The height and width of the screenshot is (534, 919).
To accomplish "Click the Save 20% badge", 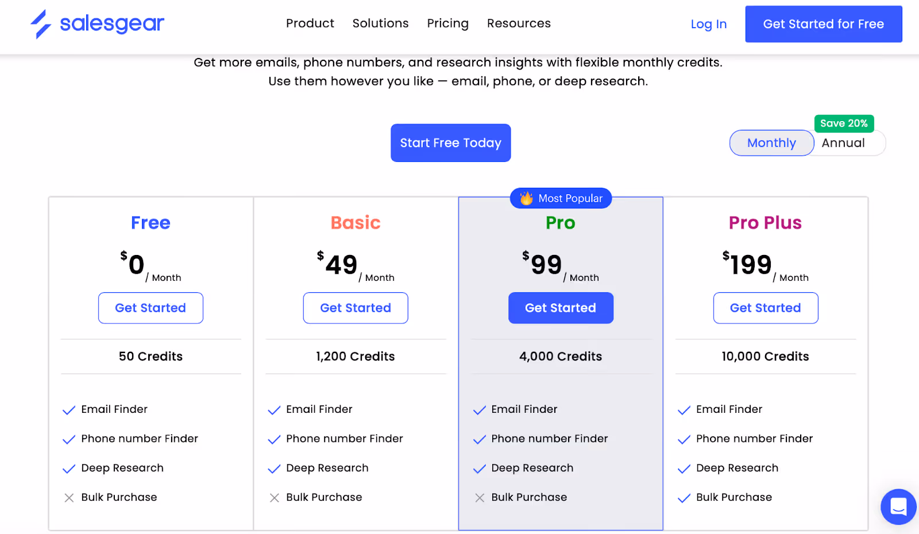I will (x=844, y=123).
